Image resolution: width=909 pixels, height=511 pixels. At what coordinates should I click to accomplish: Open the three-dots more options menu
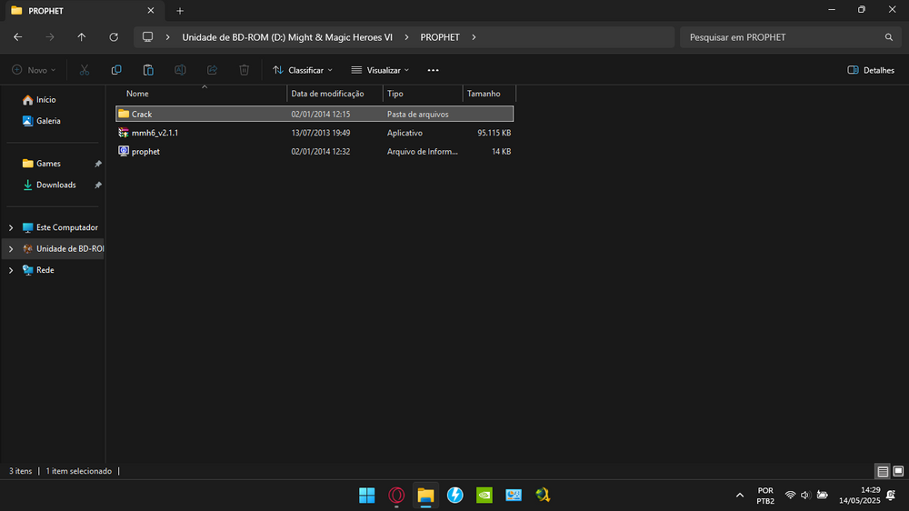(x=433, y=70)
